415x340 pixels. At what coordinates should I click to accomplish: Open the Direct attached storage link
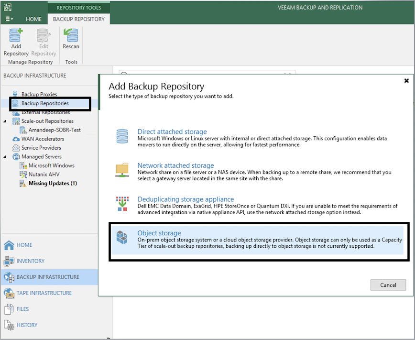[x=172, y=132]
